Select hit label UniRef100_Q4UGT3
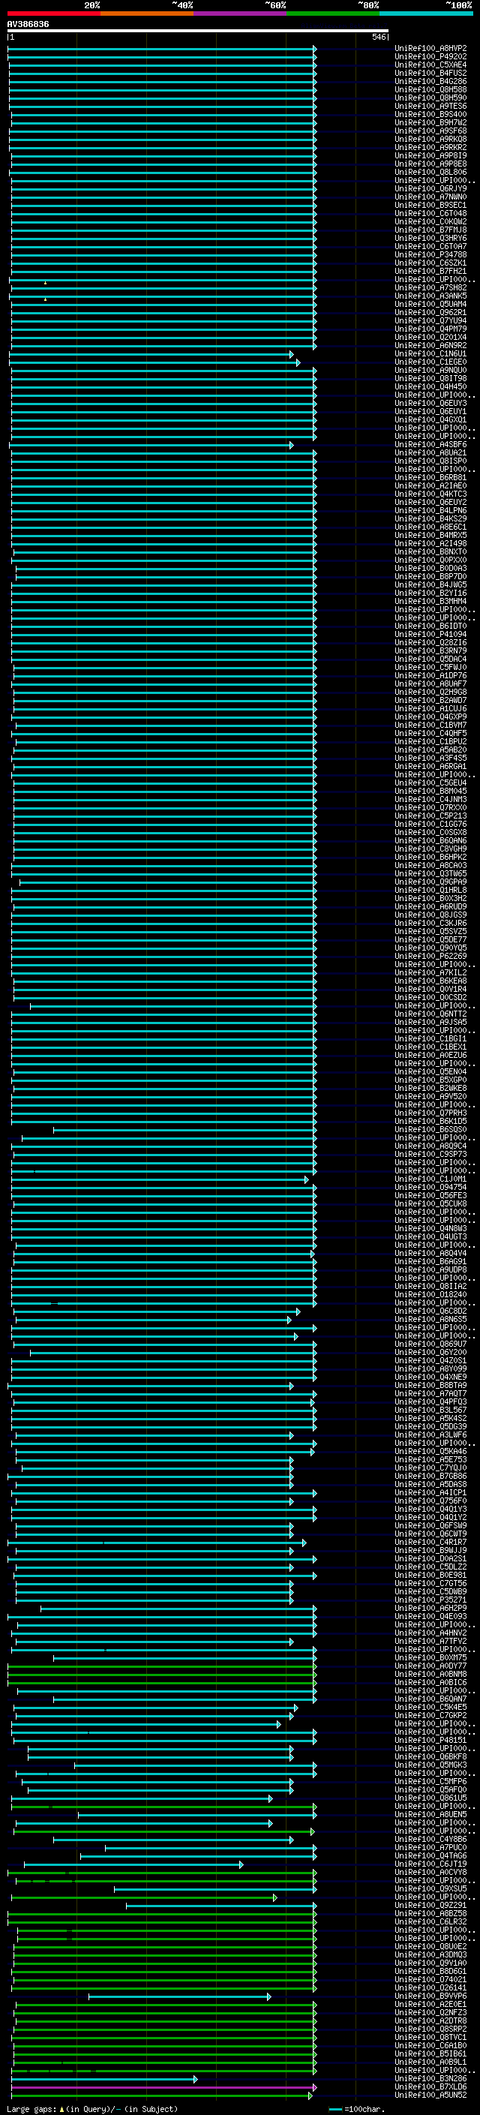 click(430, 1237)
